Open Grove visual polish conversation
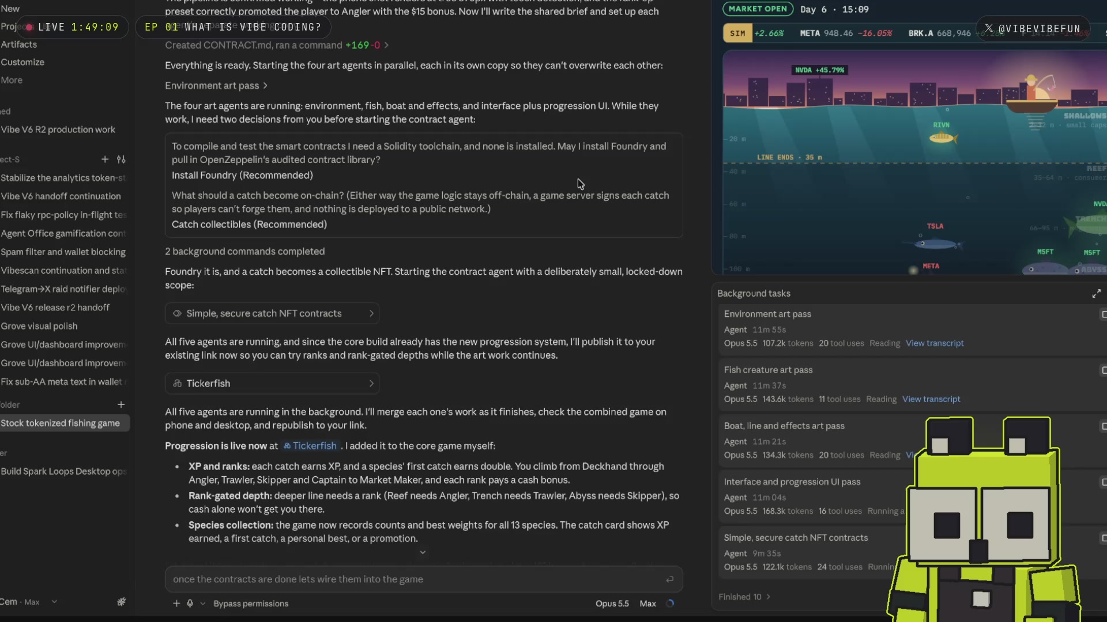The image size is (1107, 622). click(x=39, y=326)
